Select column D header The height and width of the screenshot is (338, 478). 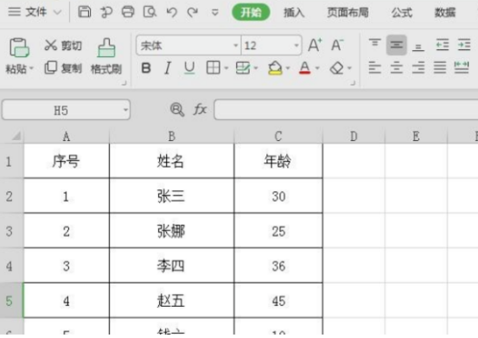click(354, 137)
